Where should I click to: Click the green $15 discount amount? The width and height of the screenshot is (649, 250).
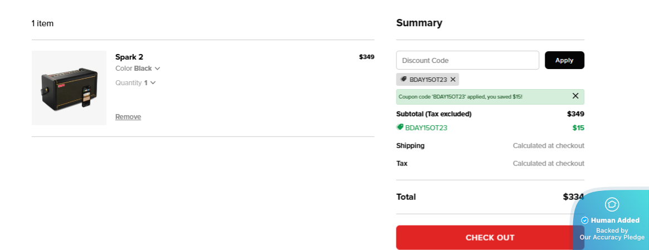(578, 128)
